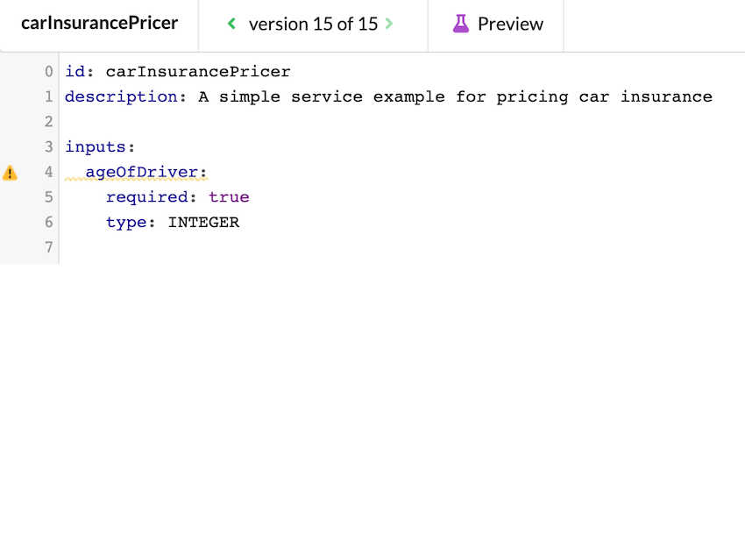745x548 pixels.
Task: Click the 'description' key in the editor
Action: click(121, 96)
